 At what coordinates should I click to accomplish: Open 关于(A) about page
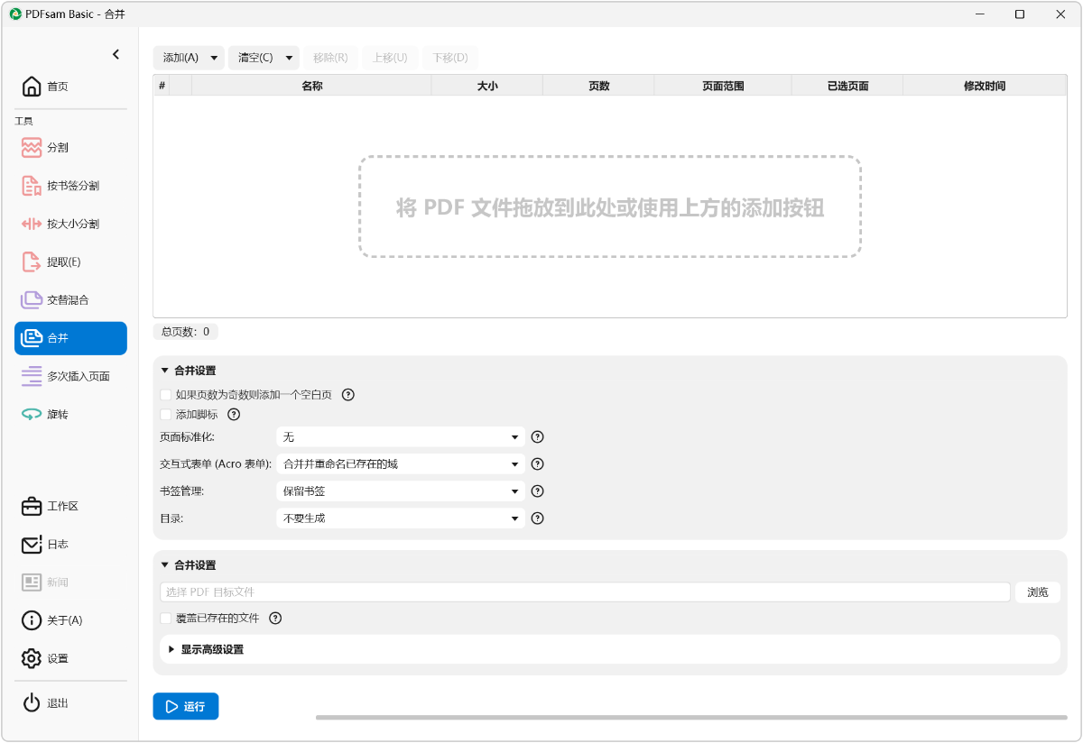(70, 620)
